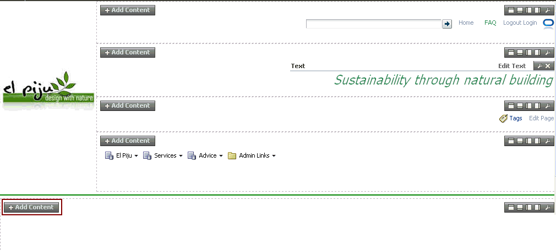The width and height of the screenshot is (556, 251).
Task: Click the wrench edit icon in the footer region toolbar
Action: coord(548,208)
